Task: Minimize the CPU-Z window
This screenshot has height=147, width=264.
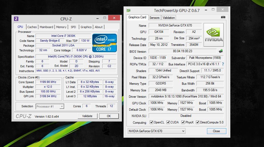Action: (x=98, y=18)
